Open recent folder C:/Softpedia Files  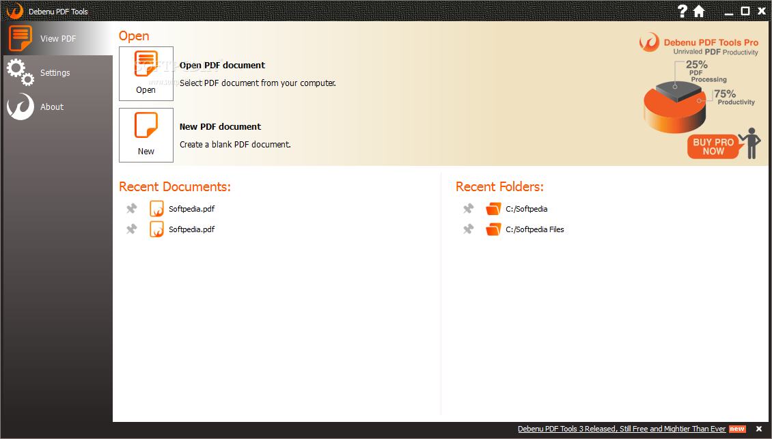coord(535,229)
